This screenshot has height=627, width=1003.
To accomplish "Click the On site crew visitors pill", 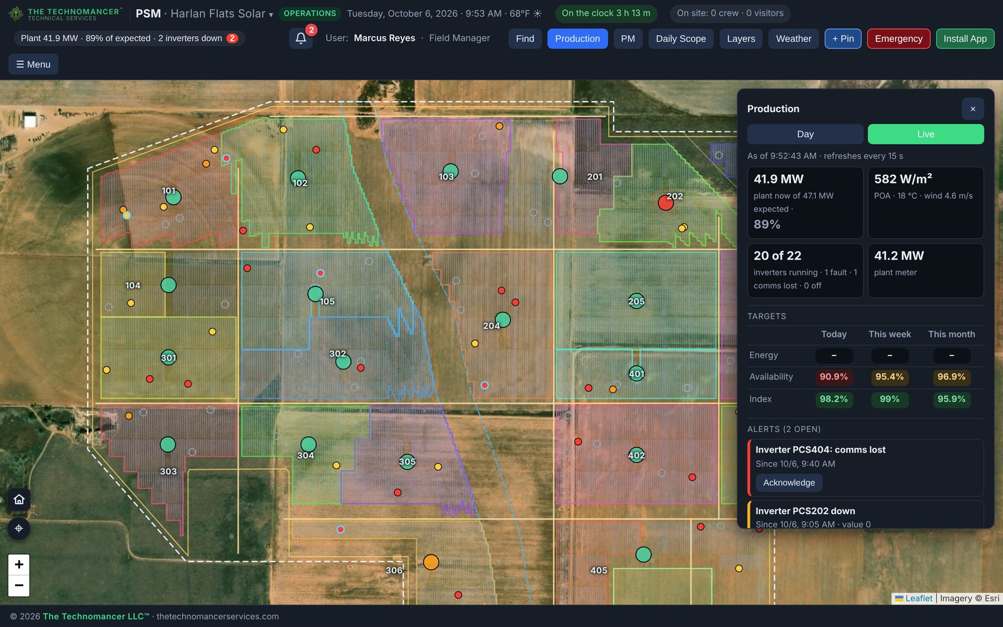I will pos(730,13).
